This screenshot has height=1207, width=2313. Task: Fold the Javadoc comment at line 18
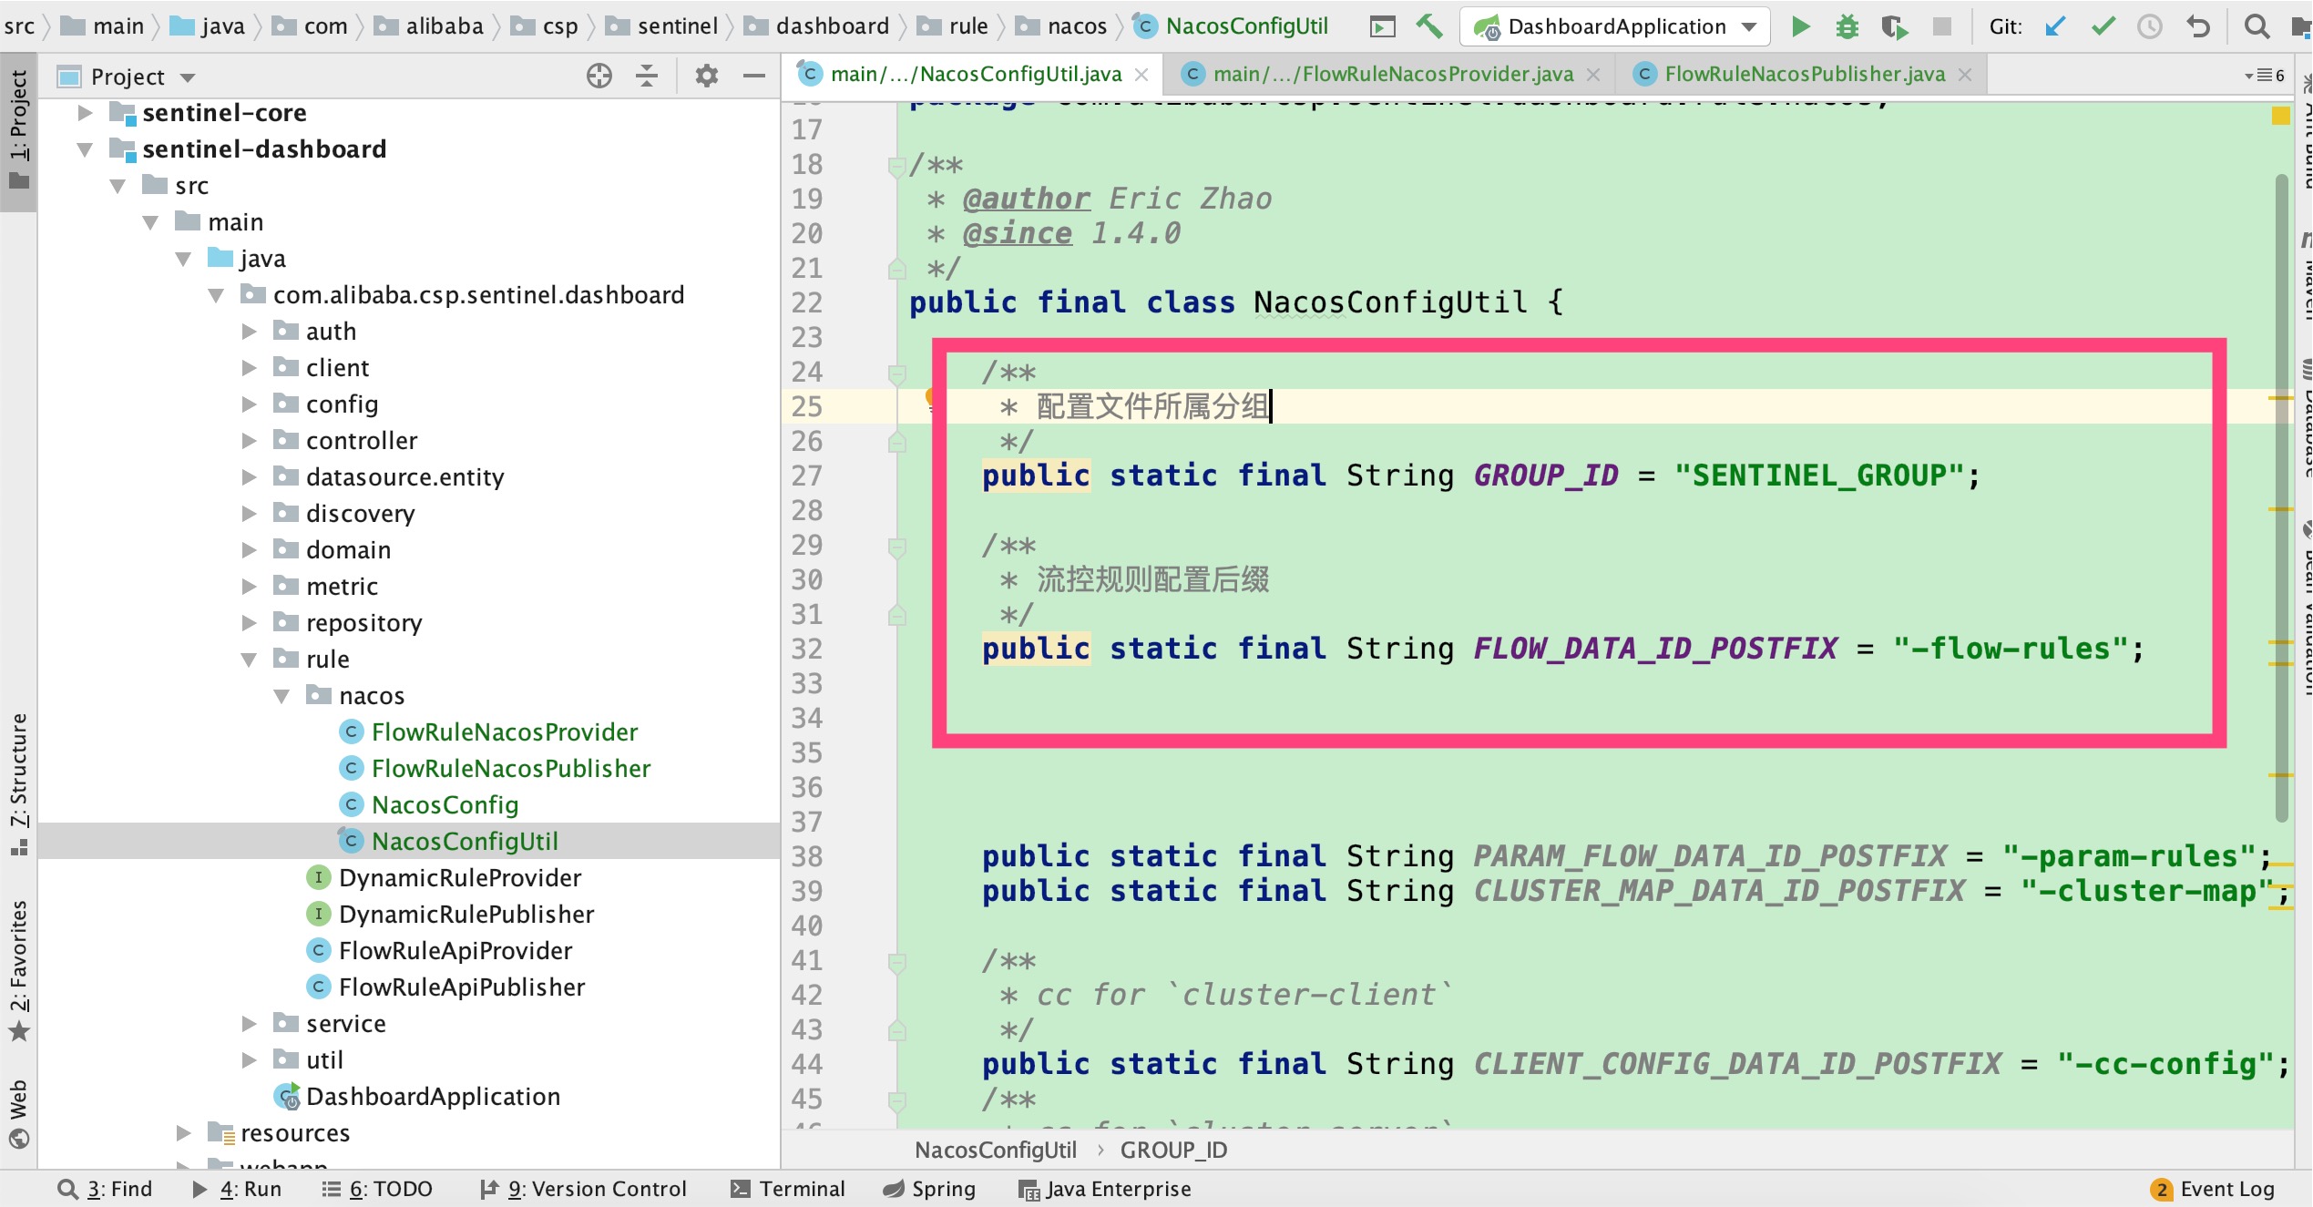pos(896,166)
